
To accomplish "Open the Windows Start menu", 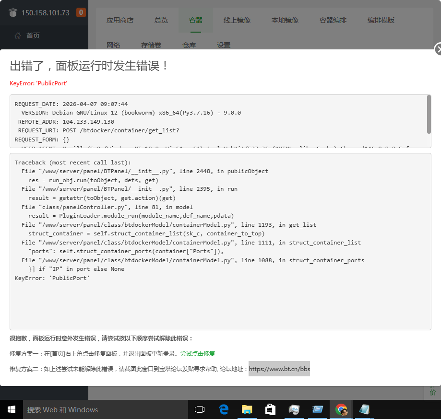I will pyautogui.click(x=11, y=409).
